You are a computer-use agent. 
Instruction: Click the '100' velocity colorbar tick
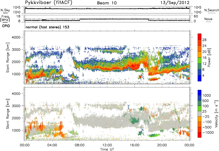click(206, 106)
